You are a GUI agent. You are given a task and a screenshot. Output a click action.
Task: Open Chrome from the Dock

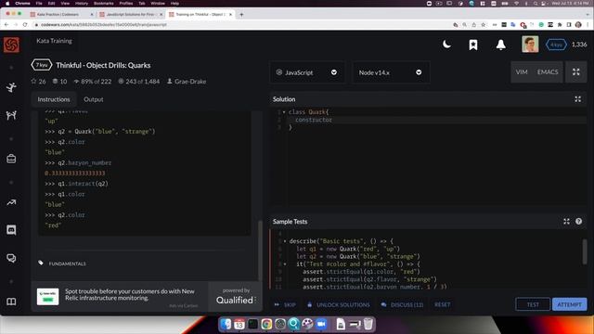tap(266, 324)
